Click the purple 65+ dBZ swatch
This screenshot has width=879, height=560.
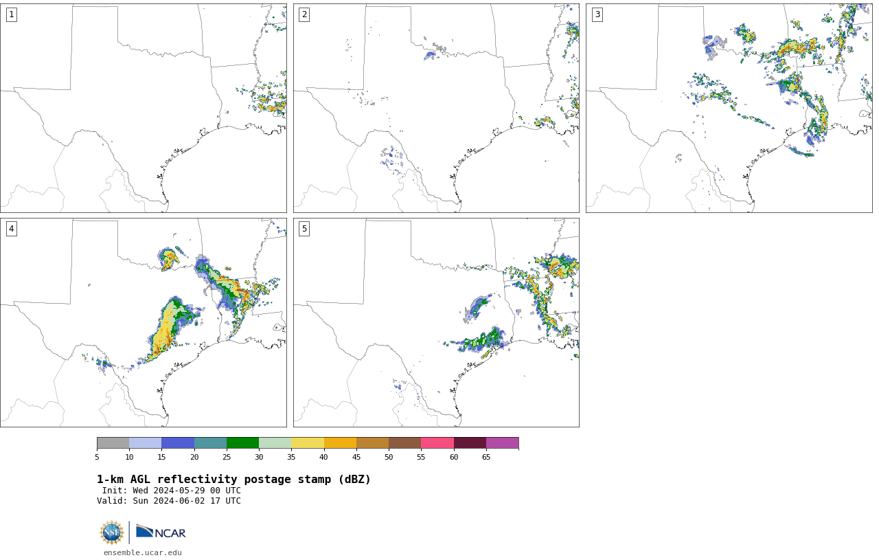coord(502,443)
